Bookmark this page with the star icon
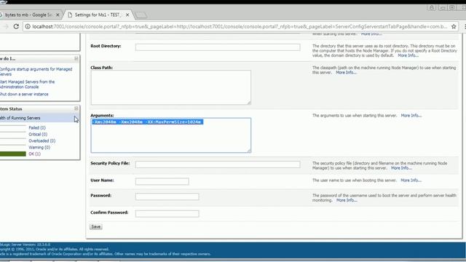 point(454,26)
